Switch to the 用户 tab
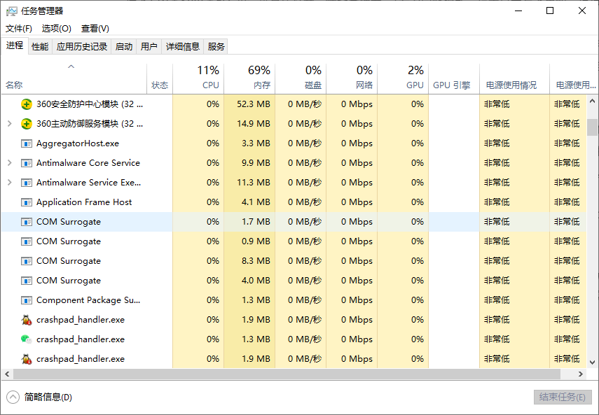This screenshot has height=415, width=599. click(149, 46)
